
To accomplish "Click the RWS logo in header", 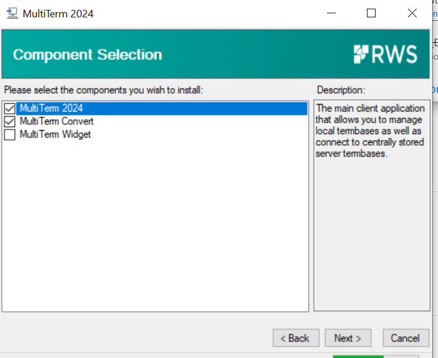I will 385,54.
